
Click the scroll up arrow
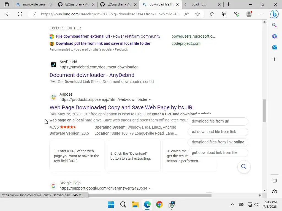click(264, 22)
